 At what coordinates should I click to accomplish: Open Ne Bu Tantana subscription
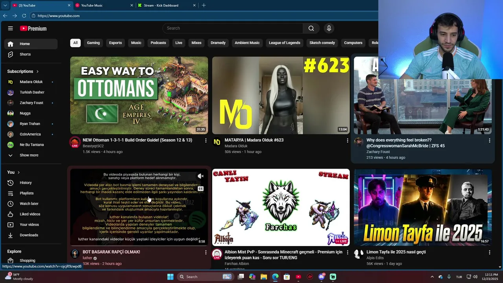pos(31,145)
